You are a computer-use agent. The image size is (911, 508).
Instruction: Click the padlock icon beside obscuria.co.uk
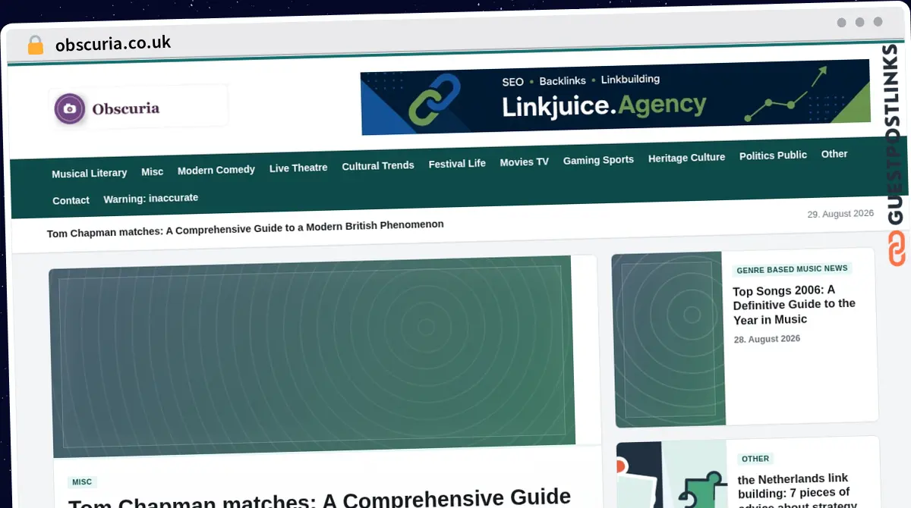[x=35, y=45]
